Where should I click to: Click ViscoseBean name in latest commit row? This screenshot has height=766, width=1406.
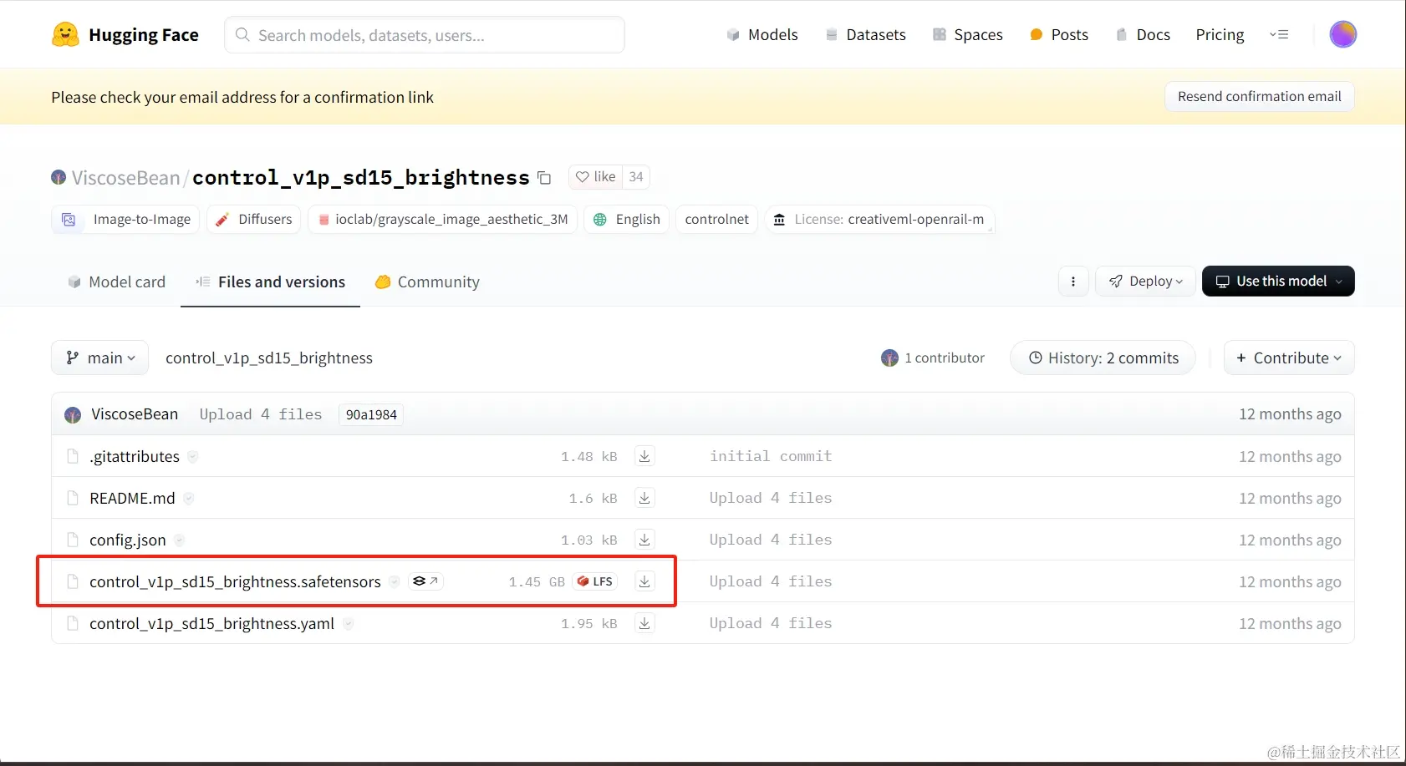[x=135, y=414]
